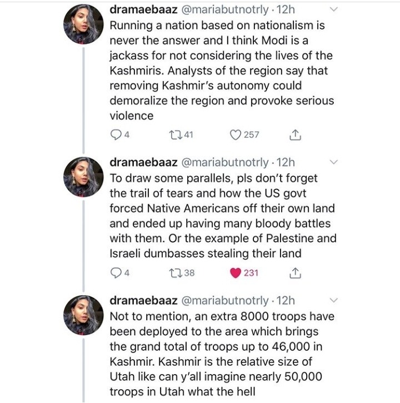Viewport: 400px width, 403px height.
Task: Open chevron menu on the troops tweet
Action: point(333,300)
